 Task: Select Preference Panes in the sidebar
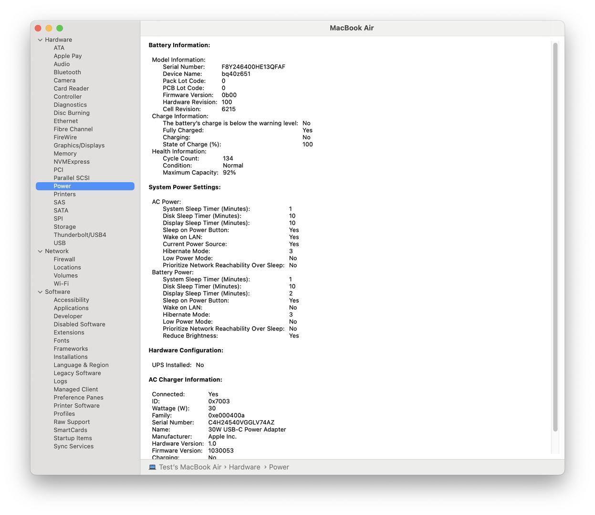click(x=78, y=397)
